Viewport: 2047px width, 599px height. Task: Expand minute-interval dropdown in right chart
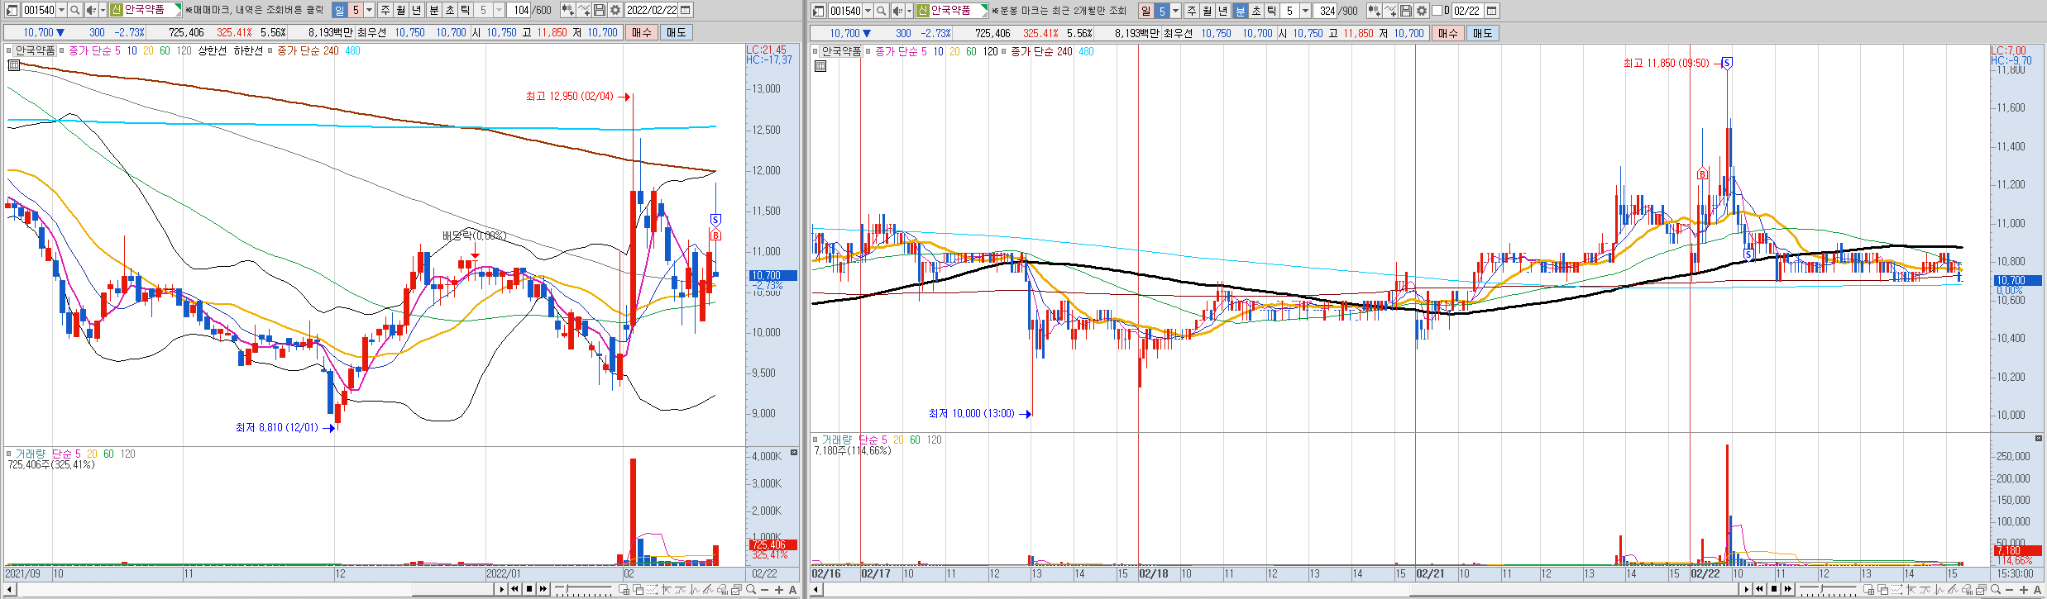[x=1306, y=11]
